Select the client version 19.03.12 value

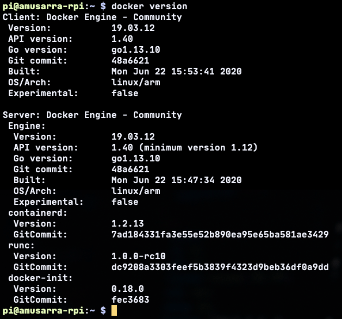pos(133,28)
